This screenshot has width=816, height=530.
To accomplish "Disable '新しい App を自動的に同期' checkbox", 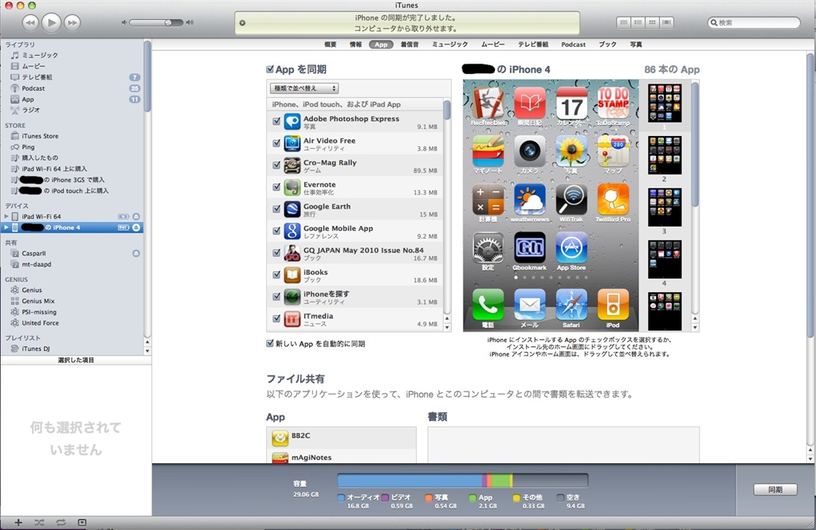I will pyautogui.click(x=271, y=344).
